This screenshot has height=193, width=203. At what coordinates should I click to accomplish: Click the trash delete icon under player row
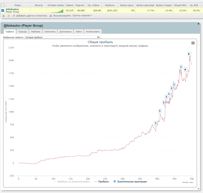[x=3, y=16]
